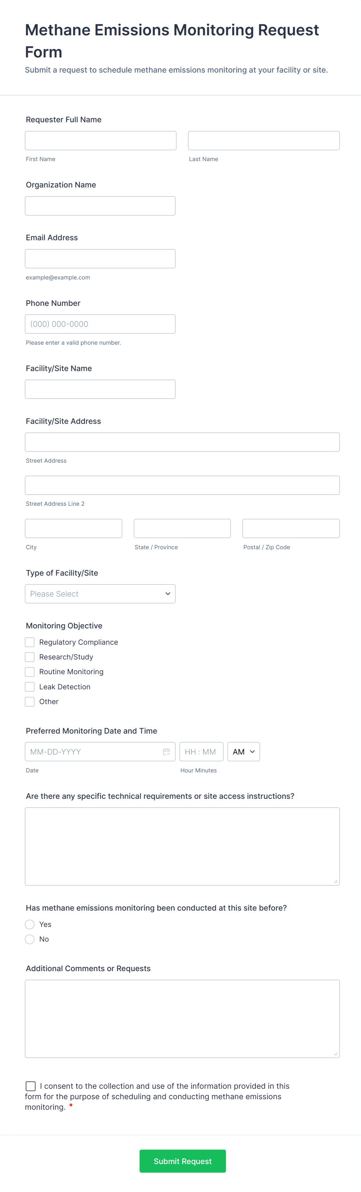Viewport: 361px width, 1192px height.
Task: Tick the consent agreement checkbox
Action: 31,1086
